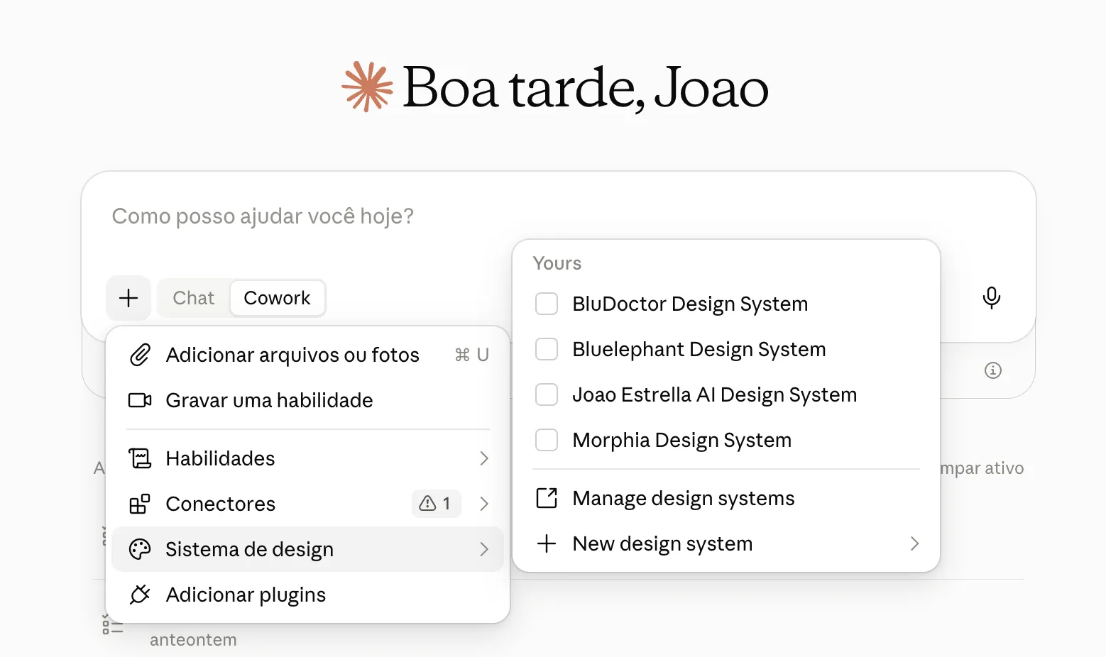
Task: Check the BluDoctor Design System checkbox
Action: (x=547, y=304)
